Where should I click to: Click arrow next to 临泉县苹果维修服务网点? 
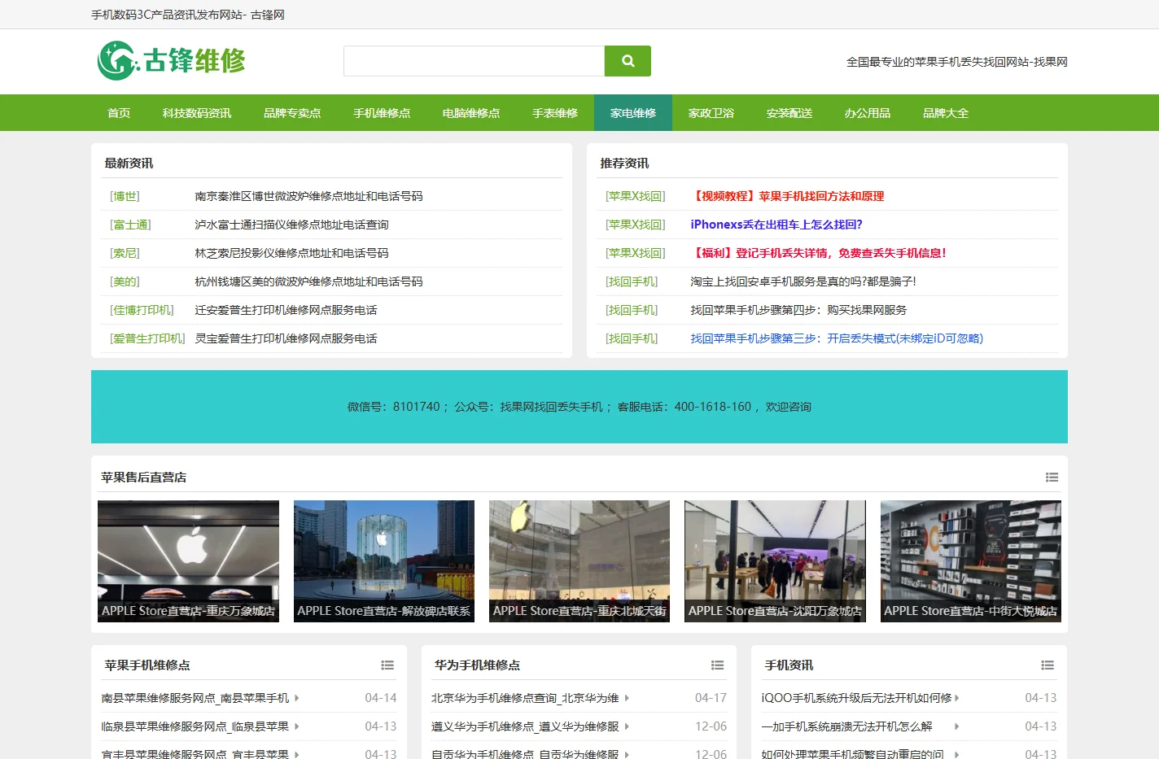tap(297, 726)
